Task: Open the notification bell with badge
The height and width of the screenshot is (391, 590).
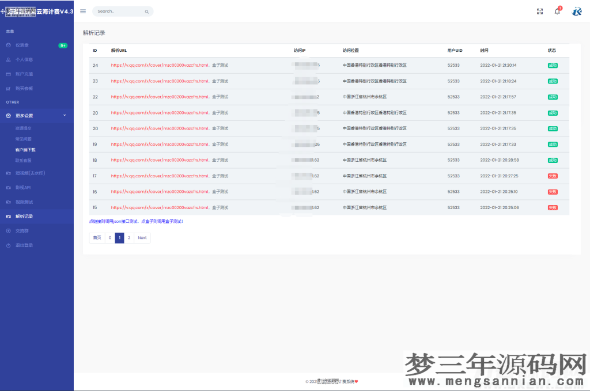Action: pyautogui.click(x=557, y=11)
